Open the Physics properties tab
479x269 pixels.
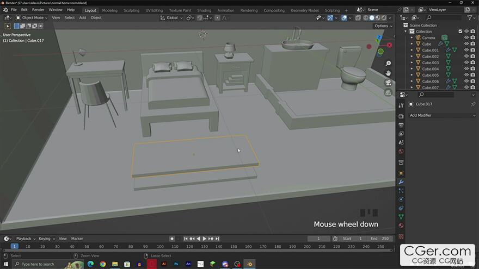(x=401, y=199)
